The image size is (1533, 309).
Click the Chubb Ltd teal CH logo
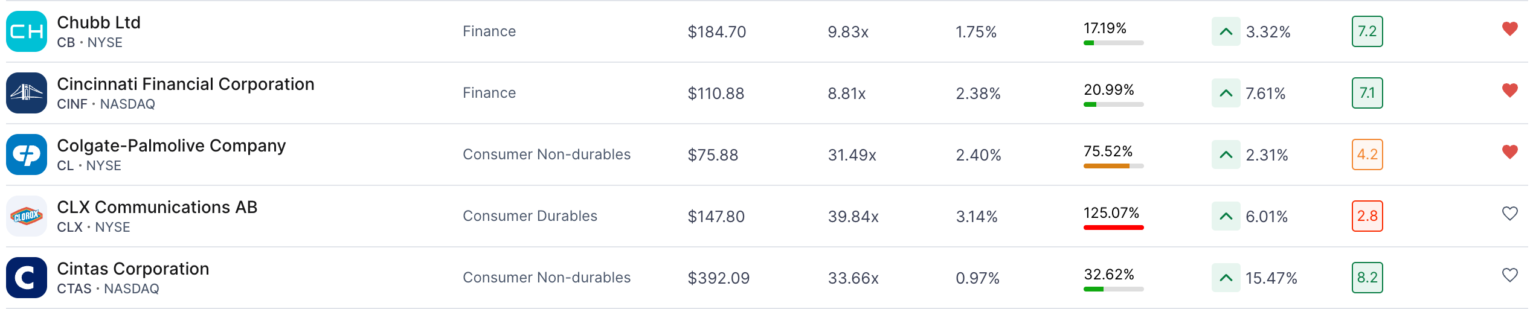27,31
